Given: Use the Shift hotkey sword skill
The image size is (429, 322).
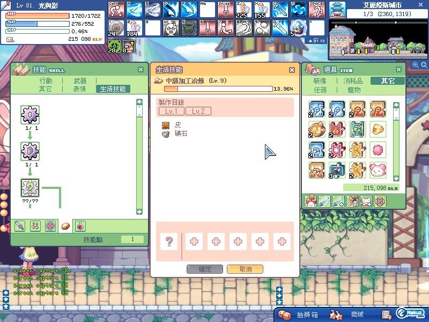Looking at the screenshot, I should [x=226, y=10].
